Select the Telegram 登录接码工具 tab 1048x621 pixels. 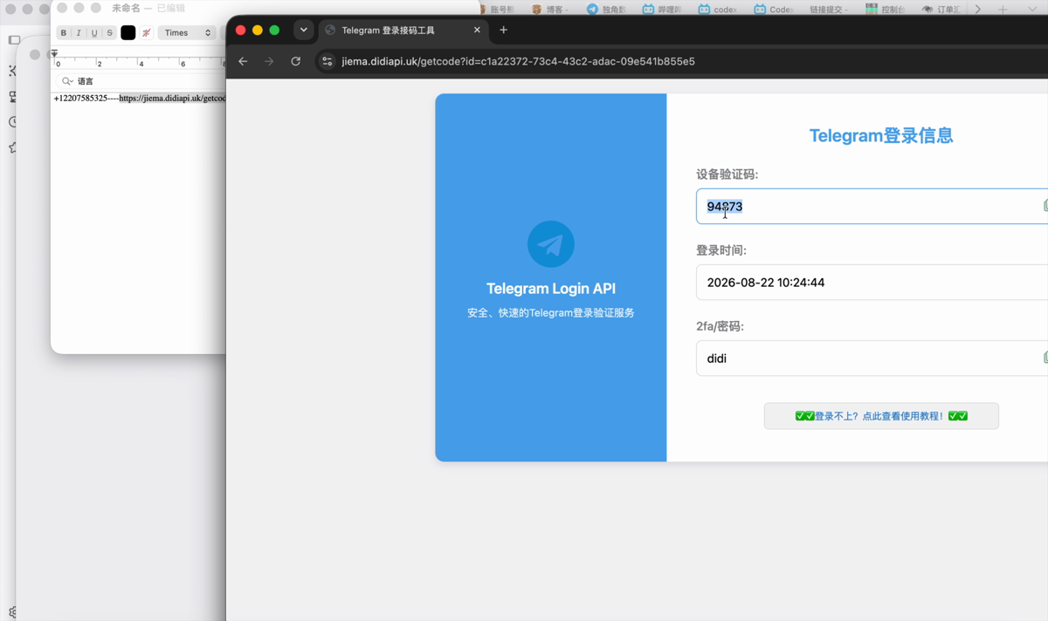403,30
